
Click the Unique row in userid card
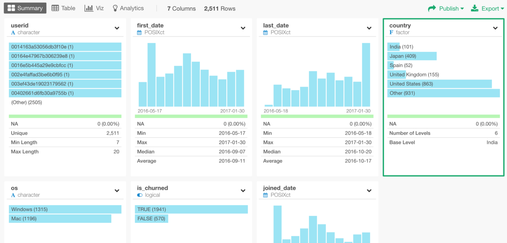pos(65,133)
